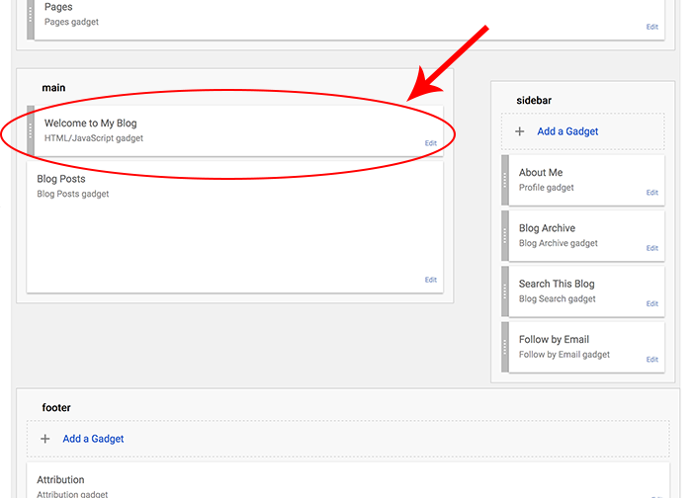Click the Search This Blog drag handle
Viewport: 692px width, 498px height.
pyautogui.click(x=506, y=290)
